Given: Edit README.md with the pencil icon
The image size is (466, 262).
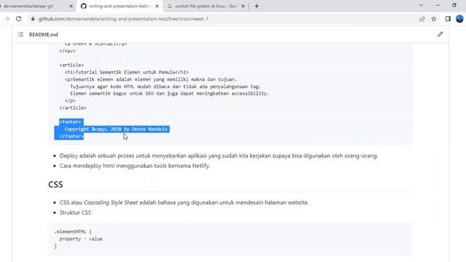Looking at the screenshot, I should pyautogui.click(x=440, y=34).
